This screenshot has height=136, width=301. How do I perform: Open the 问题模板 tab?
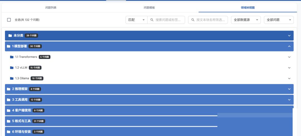[x=149, y=8]
